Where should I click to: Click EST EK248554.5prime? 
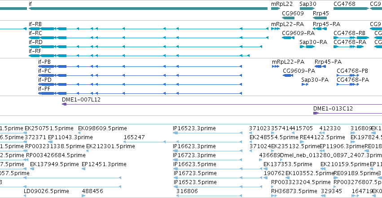pyautogui.click(x=274, y=137)
